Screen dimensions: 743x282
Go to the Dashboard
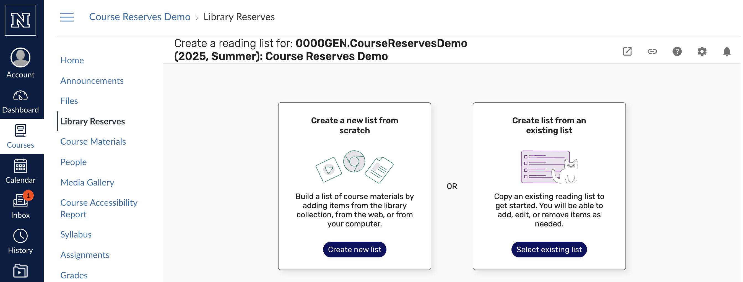coord(20,101)
